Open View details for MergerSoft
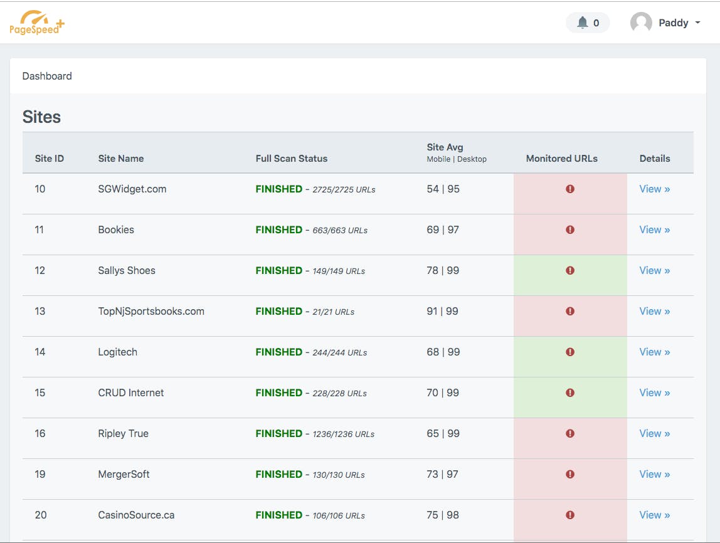The height and width of the screenshot is (543, 720). point(654,474)
